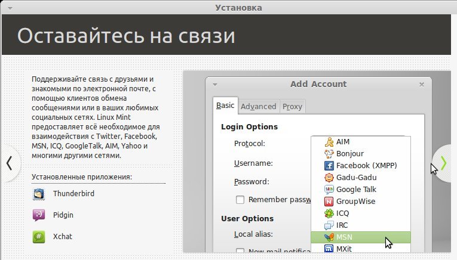Image resolution: width=457 pixels, height=260 pixels.
Task: Click the Xchat application name
Action: tap(62, 236)
